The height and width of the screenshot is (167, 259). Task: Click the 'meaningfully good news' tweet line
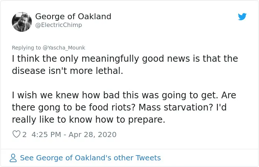click(x=125, y=59)
